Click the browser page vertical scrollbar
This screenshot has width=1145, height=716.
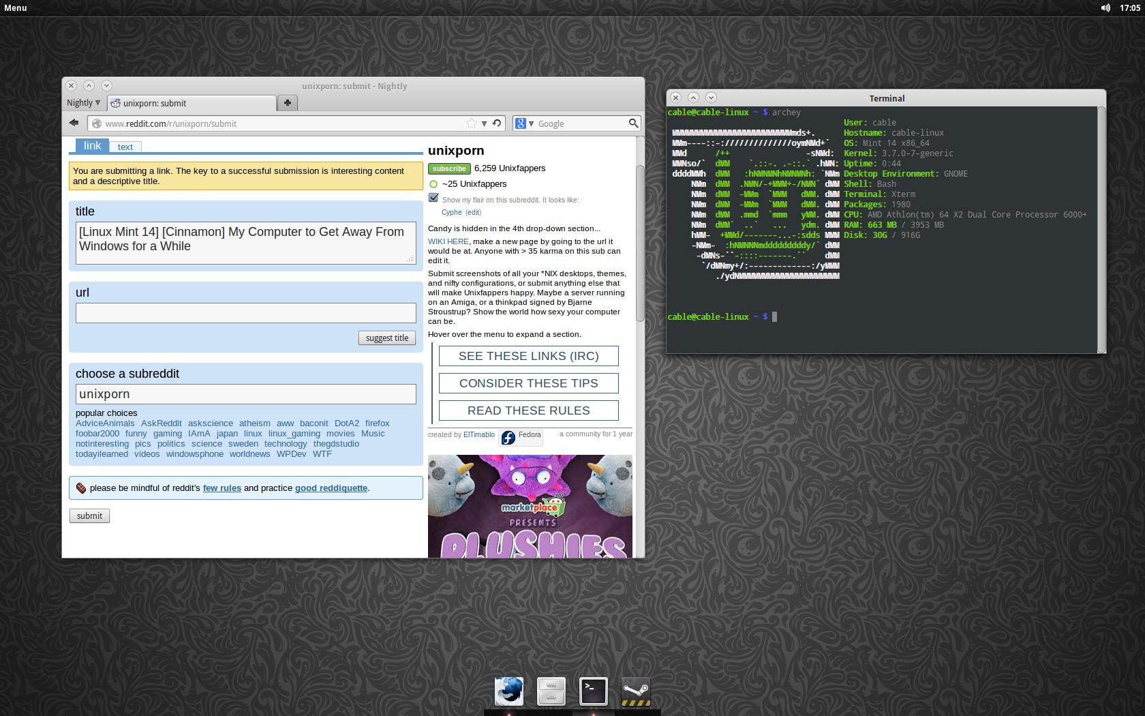640,242
